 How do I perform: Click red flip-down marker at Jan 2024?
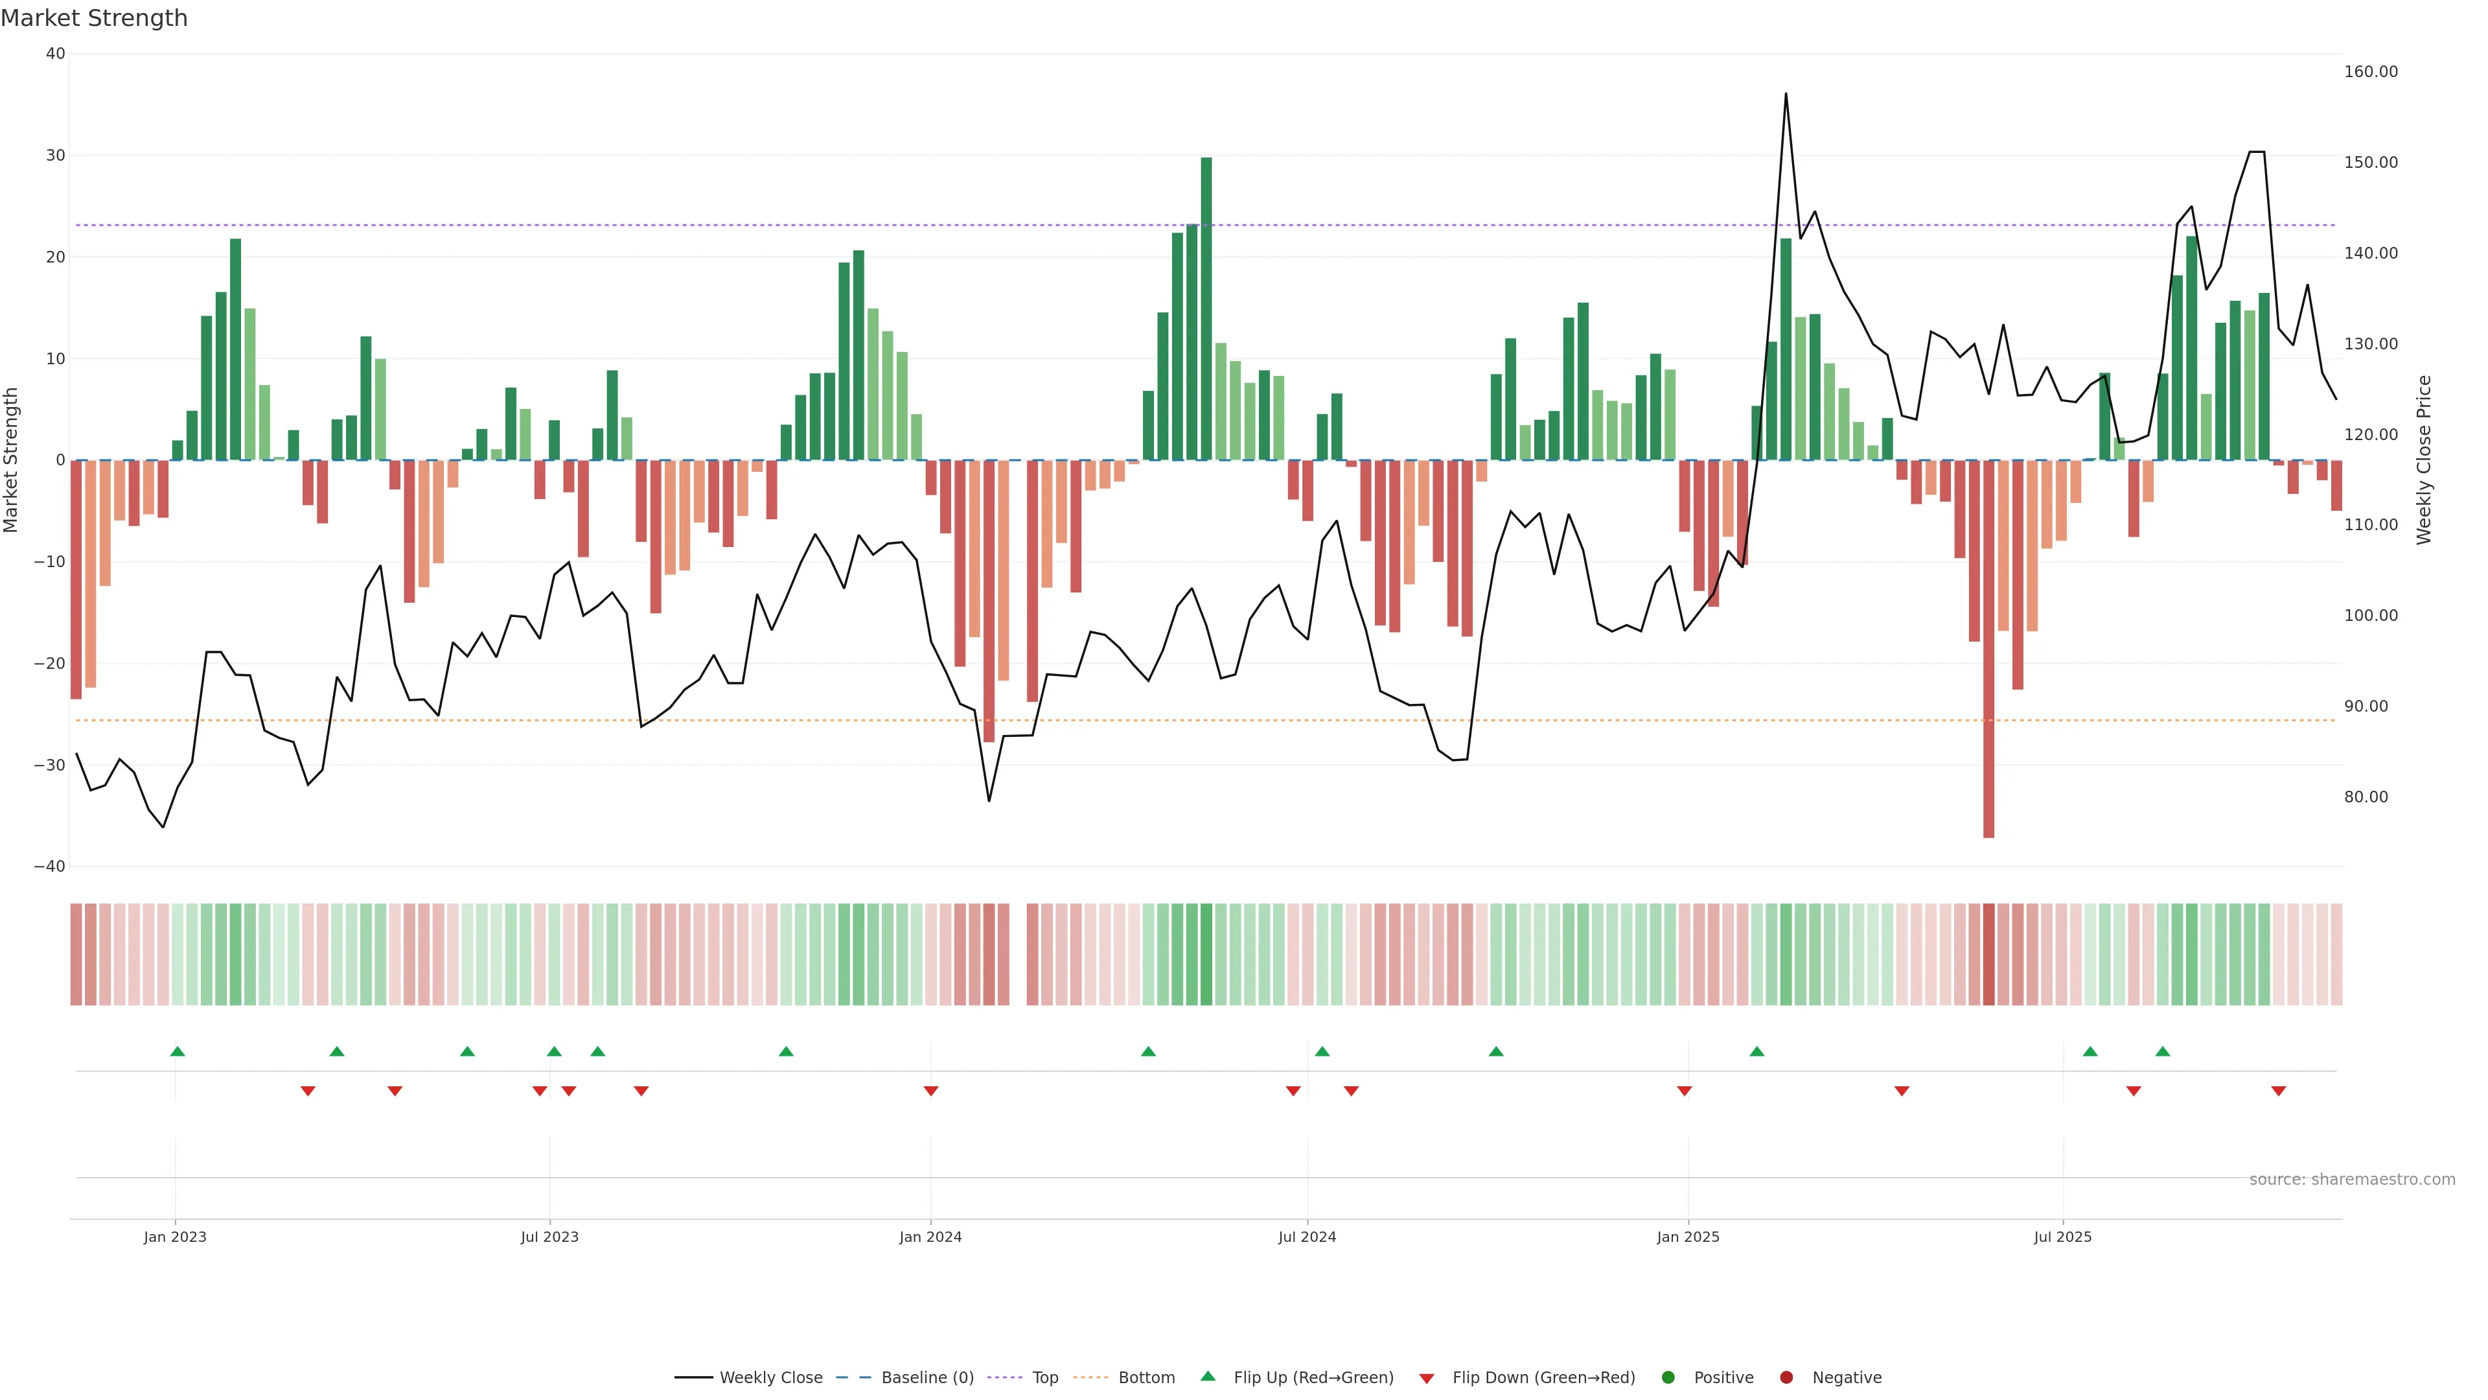[x=931, y=1091]
